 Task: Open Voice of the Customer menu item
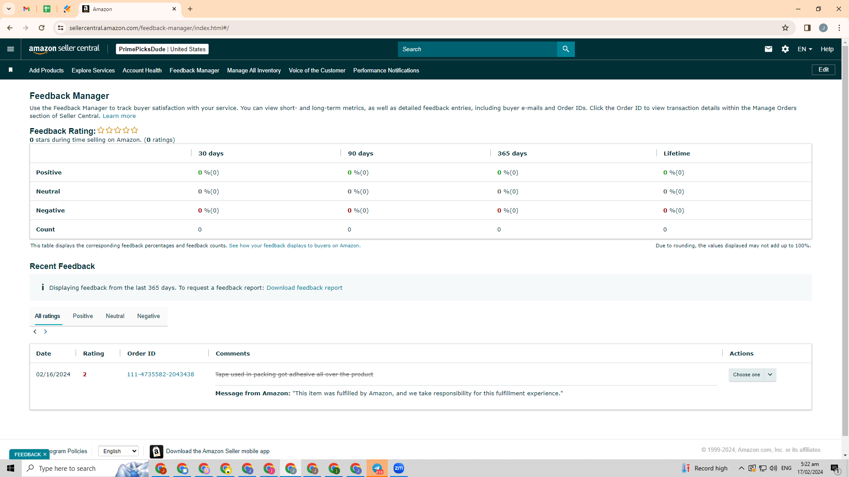click(x=317, y=70)
